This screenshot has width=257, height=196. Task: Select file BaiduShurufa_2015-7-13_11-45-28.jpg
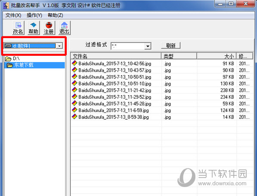pyautogui.click(x=115, y=104)
